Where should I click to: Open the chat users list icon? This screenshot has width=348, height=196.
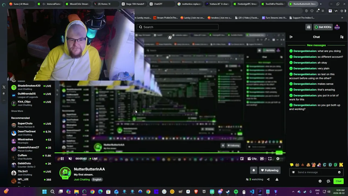click(x=342, y=37)
